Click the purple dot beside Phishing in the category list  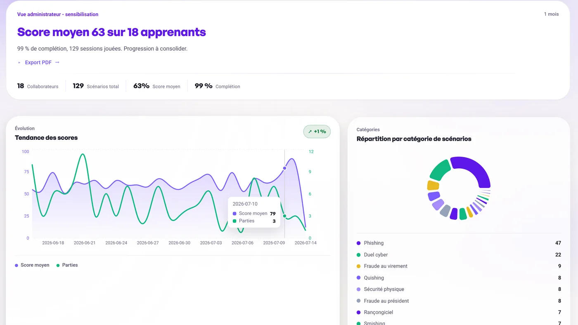click(358, 243)
